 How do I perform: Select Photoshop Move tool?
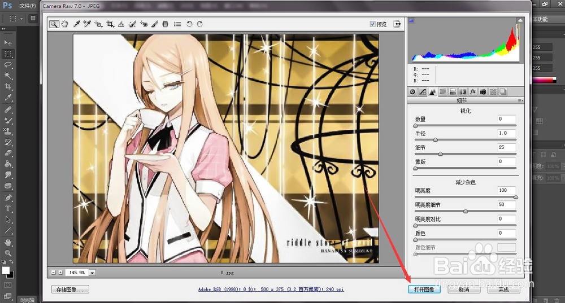tap(7, 43)
